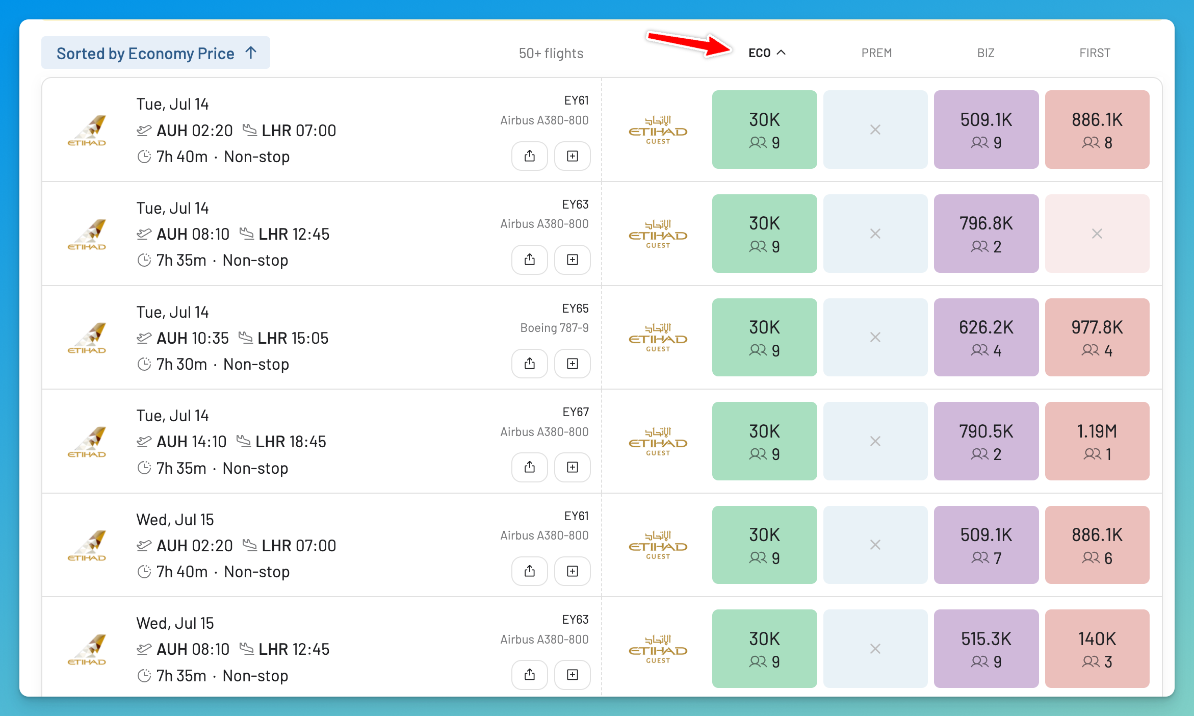Select 30K economy fare for EY63 Jul 15

[x=764, y=649]
